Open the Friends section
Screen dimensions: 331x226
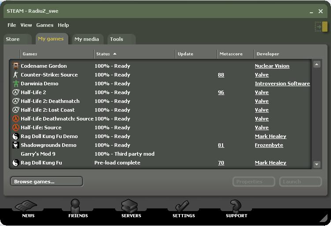pos(78,209)
